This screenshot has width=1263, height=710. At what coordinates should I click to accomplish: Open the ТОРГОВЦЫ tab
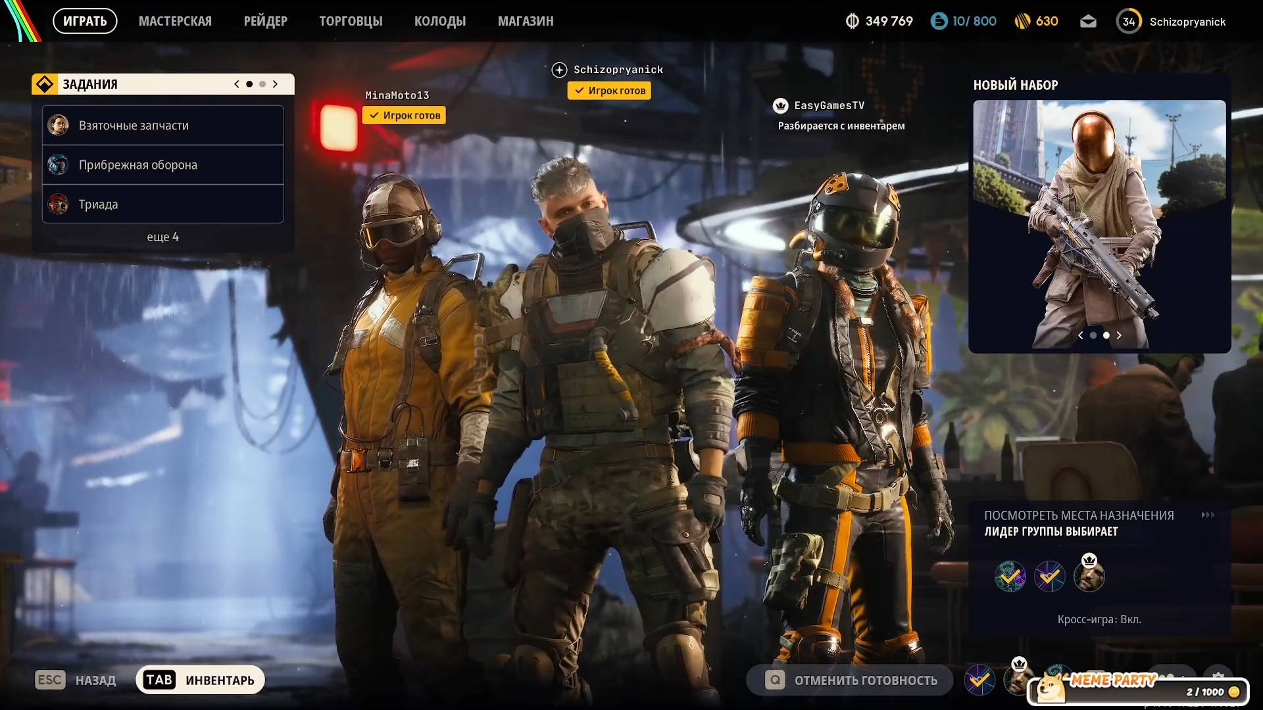pyautogui.click(x=351, y=21)
